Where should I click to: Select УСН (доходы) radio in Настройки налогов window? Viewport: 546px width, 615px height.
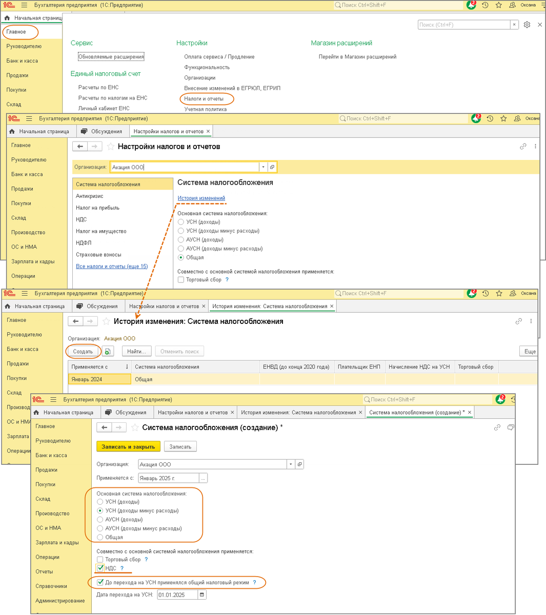[x=181, y=222]
